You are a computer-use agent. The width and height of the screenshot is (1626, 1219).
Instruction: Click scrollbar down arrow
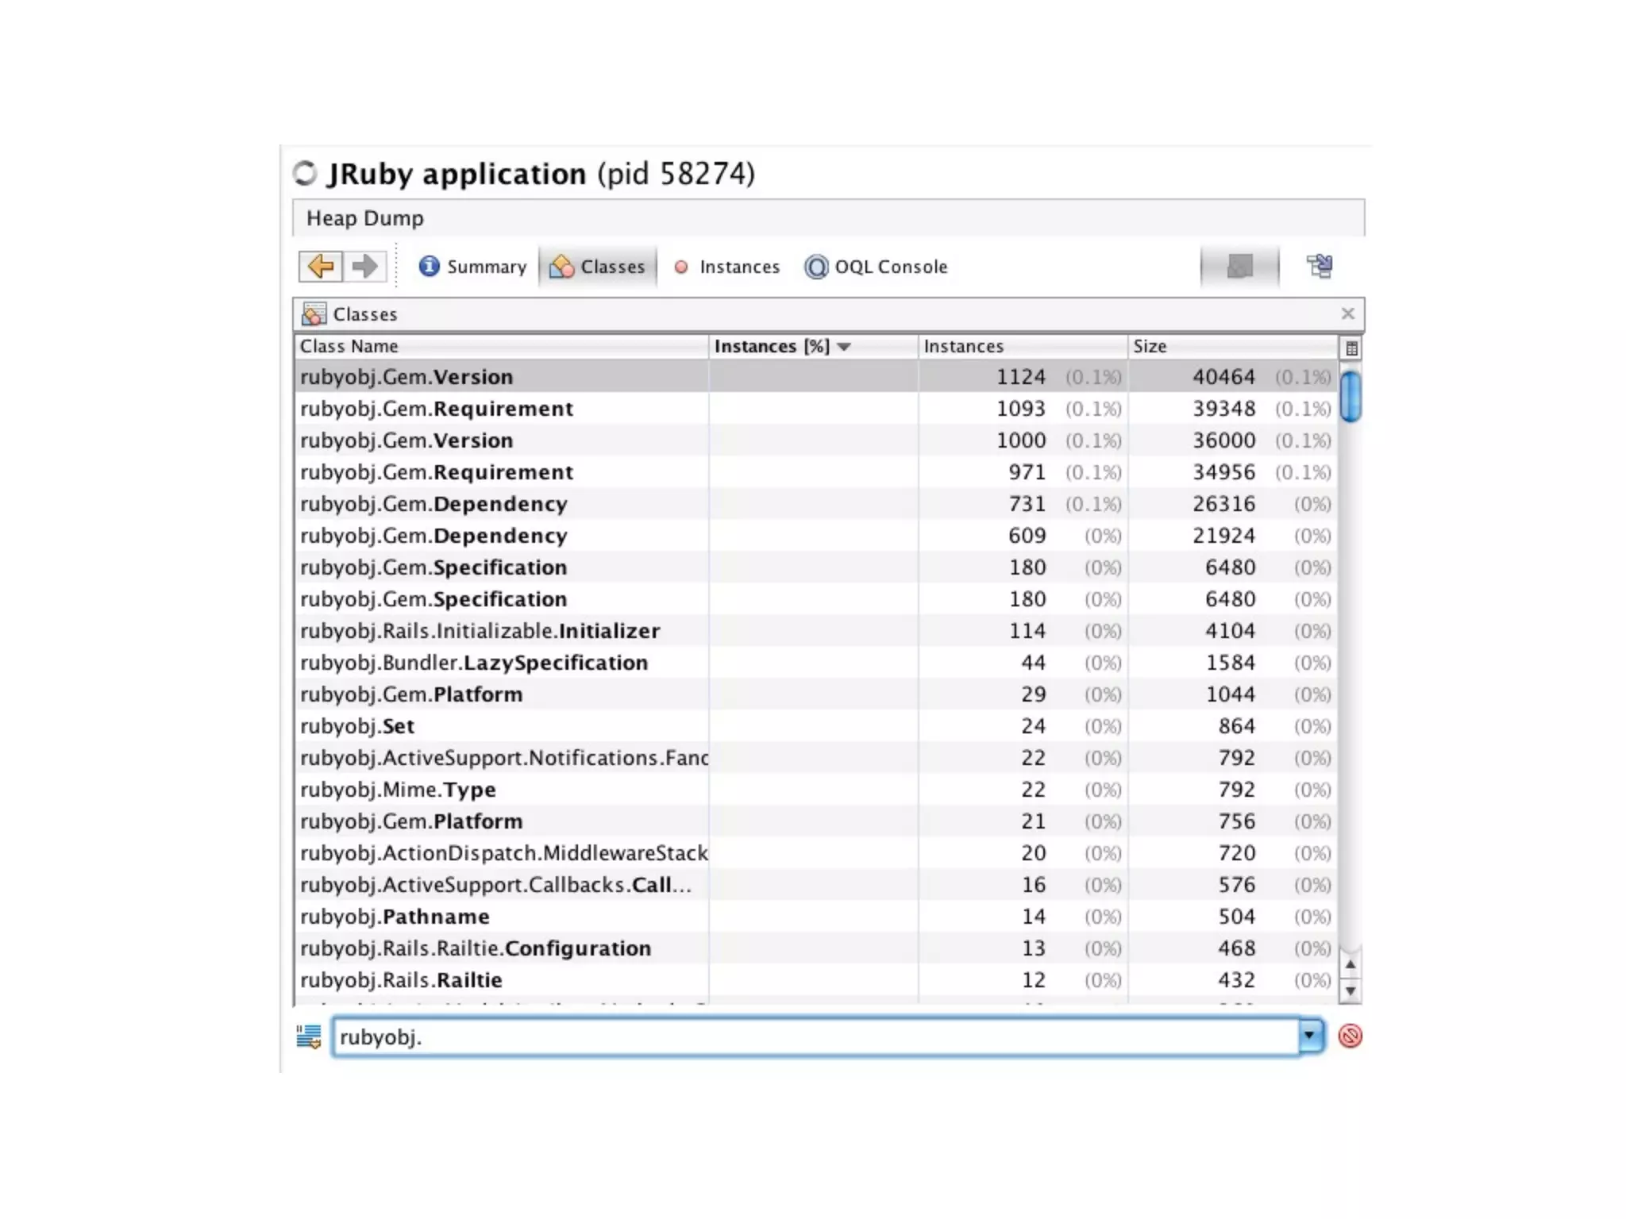1351,990
